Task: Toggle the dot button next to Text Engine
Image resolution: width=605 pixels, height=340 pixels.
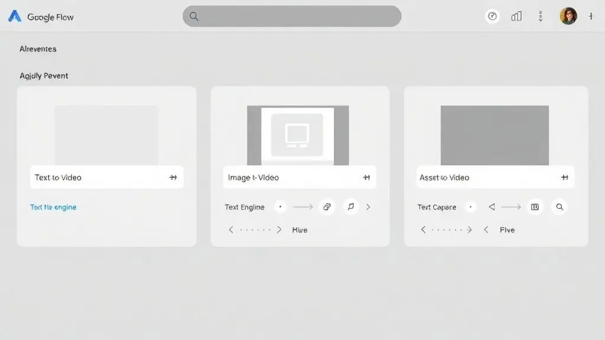Action: point(280,207)
